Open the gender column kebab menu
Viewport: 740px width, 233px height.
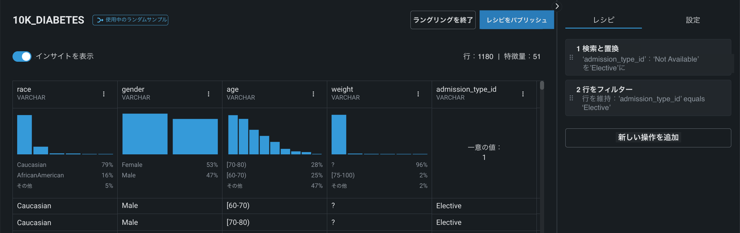tap(208, 94)
